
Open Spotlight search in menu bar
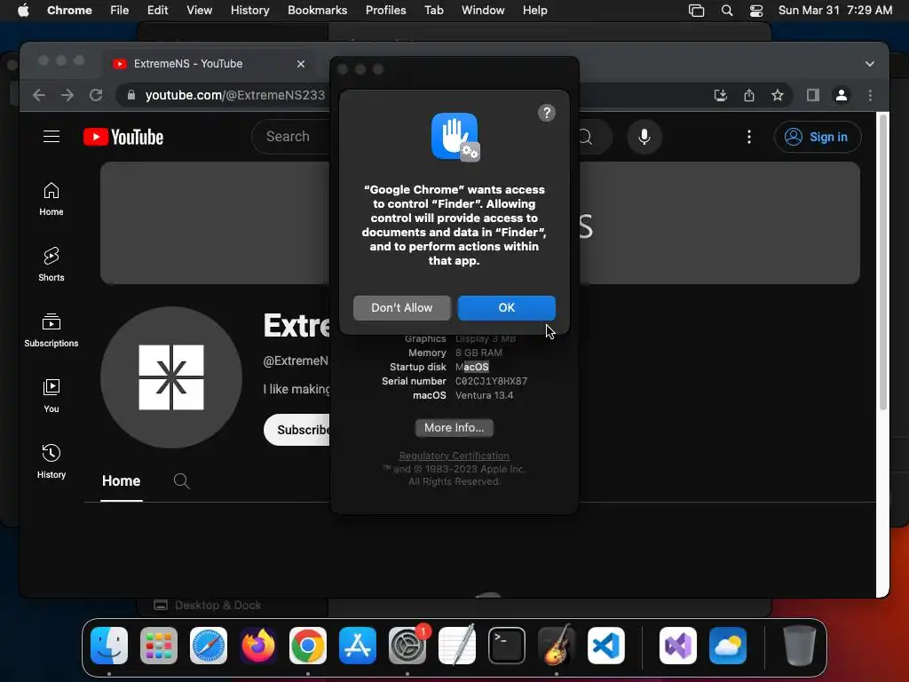click(x=726, y=11)
